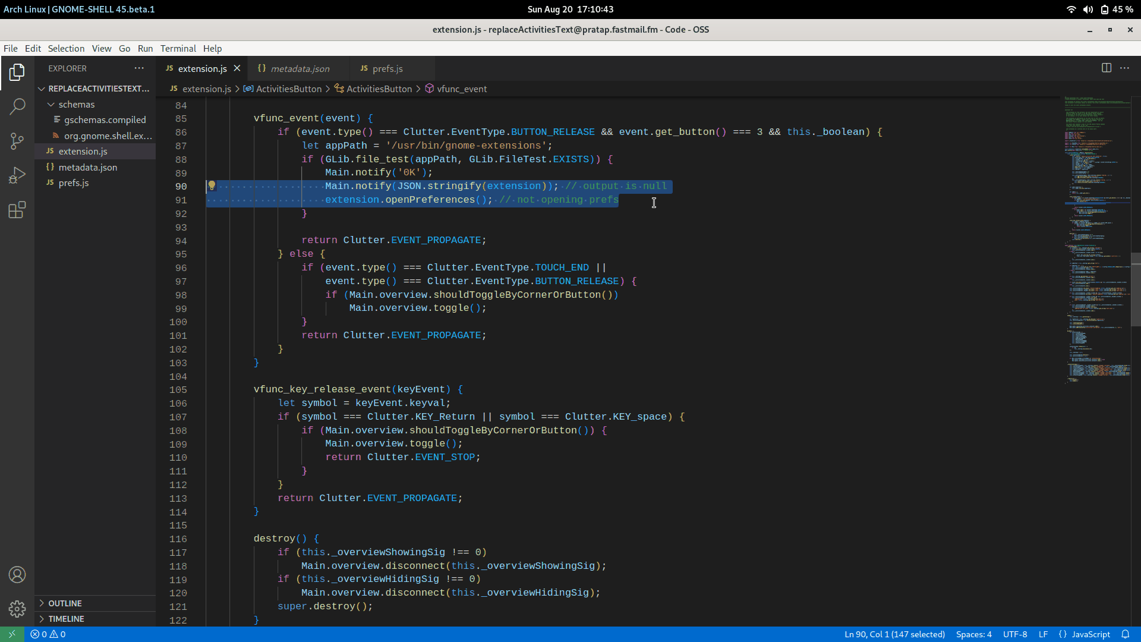Open the errors and warnings counter
The width and height of the screenshot is (1141, 642).
tap(48, 634)
